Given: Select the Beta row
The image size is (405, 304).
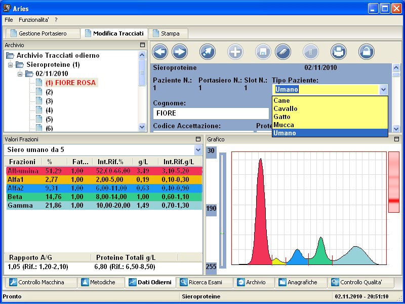Looking at the screenshot, I should click(104, 197).
